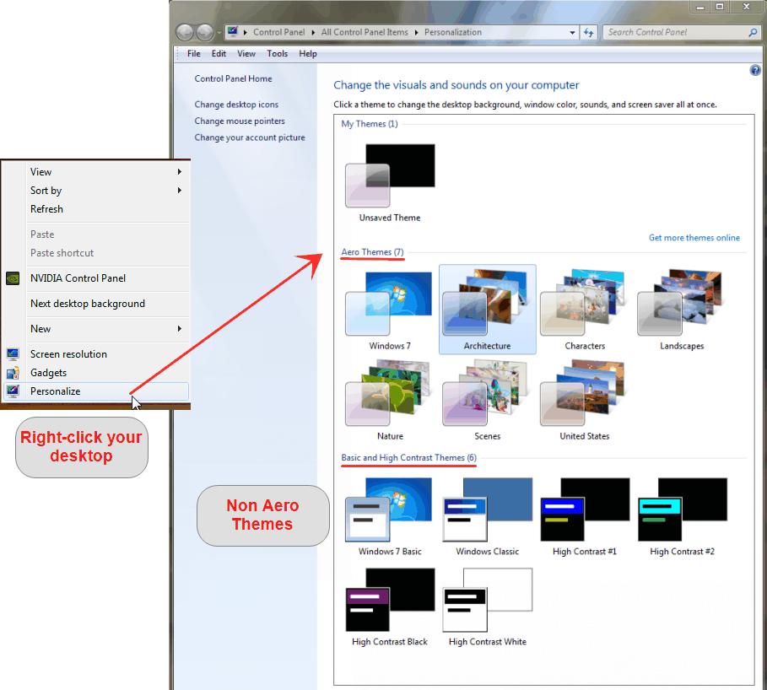This screenshot has width=767, height=690.
Task: Click the blue Help question mark icon
Action: click(755, 71)
